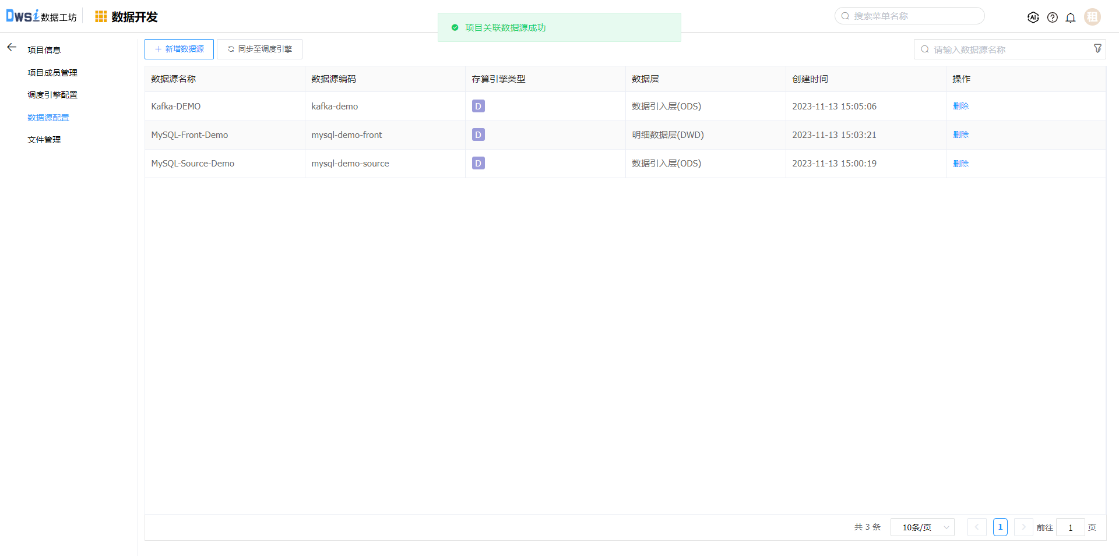This screenshot has width=1119, height=560.
Task: Open the app grid menu icon
Action: 101,17
